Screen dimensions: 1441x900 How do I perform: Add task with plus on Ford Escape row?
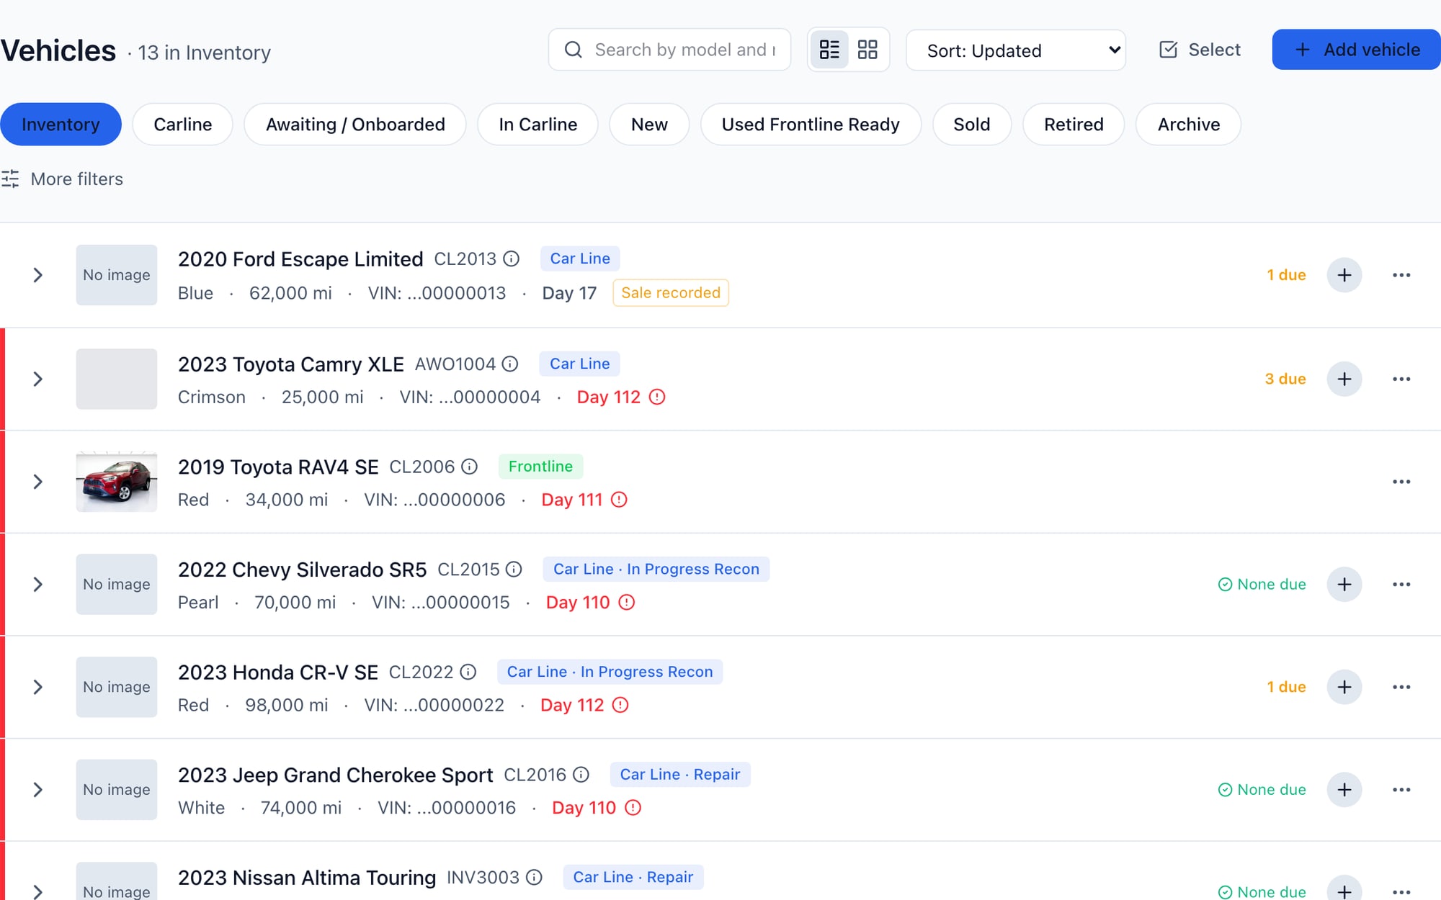point(1344,275)
